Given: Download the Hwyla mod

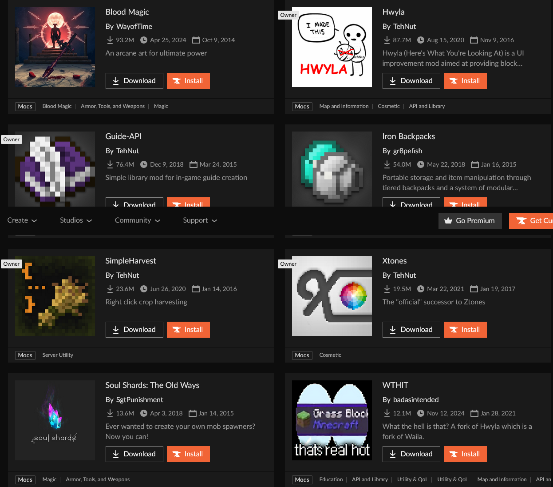Looking at the screenshot, I should coord(411,81).
